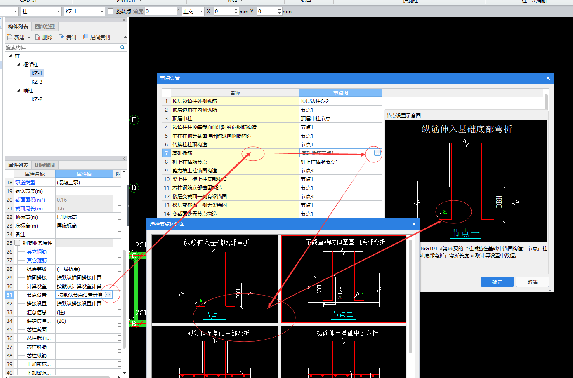Select KZ-2 under 暗柱
The image size is (573, 378).
click(37, 99)
